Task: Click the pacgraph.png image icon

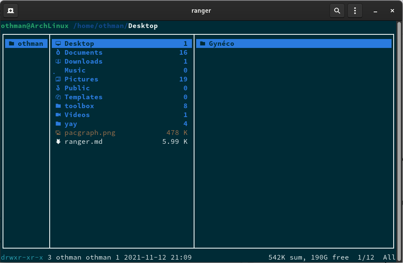Action: click(58, 133)
